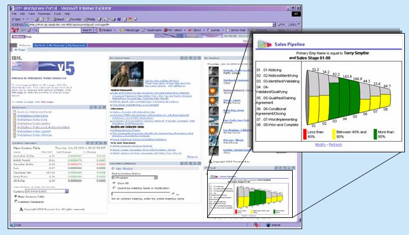Viewport: 409px width, 235px height.
Task: Open the currency US Dollar dropdown
Action: click(47, 191)
